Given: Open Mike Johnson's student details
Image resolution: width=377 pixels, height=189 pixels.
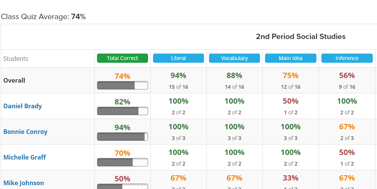Looking at the screenshot, I should [23, 183].
